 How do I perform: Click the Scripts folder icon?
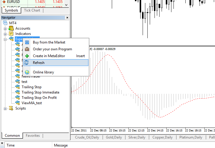pyautogui.click(x=11, y=108)
